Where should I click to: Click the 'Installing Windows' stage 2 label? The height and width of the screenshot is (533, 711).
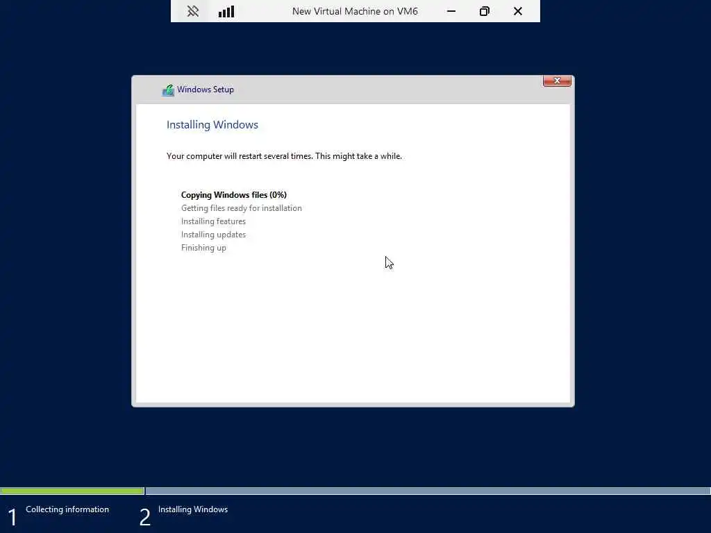tap(193, 509)
